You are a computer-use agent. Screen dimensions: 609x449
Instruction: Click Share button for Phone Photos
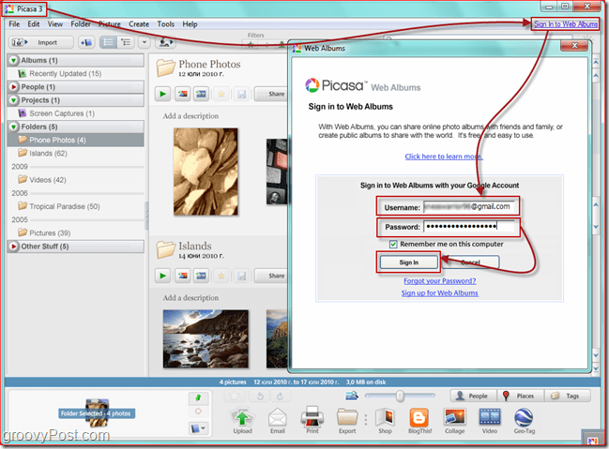(x=272, y=94)
